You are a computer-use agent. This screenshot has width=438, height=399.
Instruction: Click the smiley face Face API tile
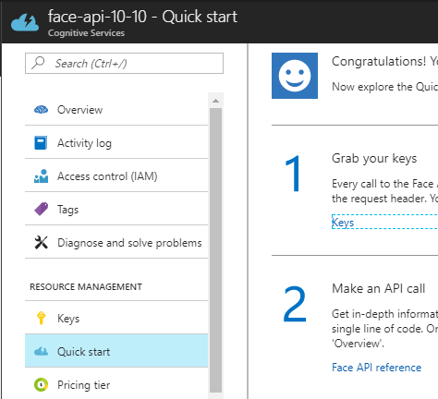(x=295, y=76)
